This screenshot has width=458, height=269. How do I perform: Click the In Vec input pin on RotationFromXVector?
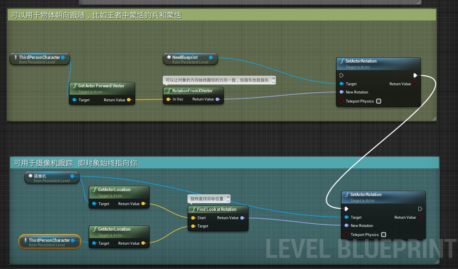coord(168,99)
